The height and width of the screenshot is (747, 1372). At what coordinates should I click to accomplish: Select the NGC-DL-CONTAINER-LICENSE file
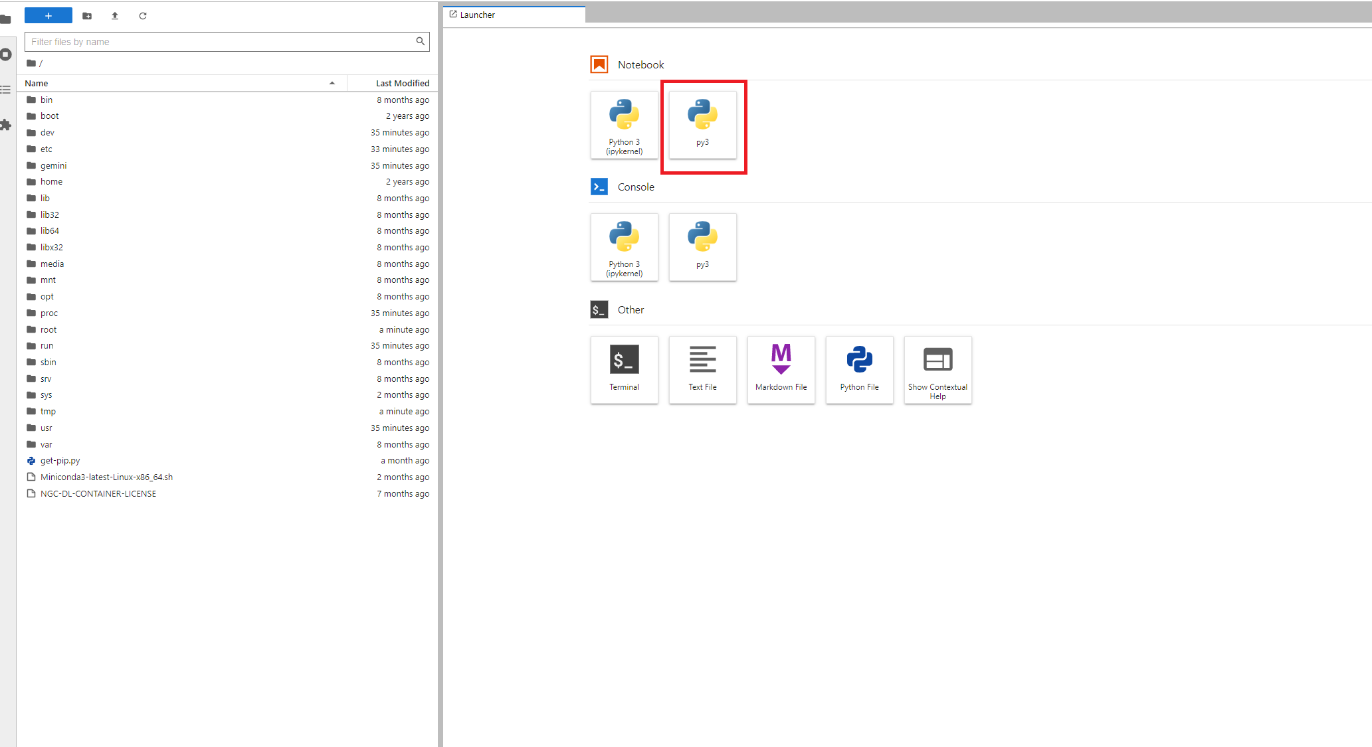(x=227, y=493)
